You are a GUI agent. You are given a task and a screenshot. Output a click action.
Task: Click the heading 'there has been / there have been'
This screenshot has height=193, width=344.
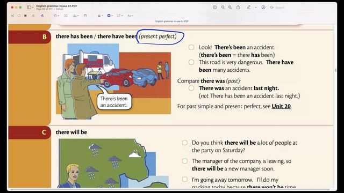[x=96, y=36]
